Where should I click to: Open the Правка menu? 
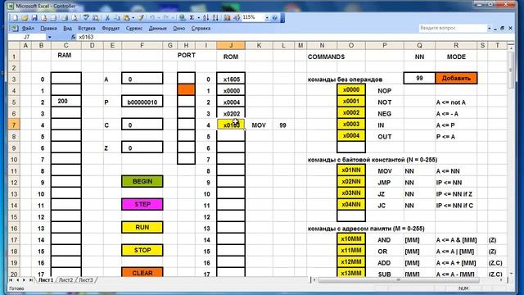click(48, 29)
